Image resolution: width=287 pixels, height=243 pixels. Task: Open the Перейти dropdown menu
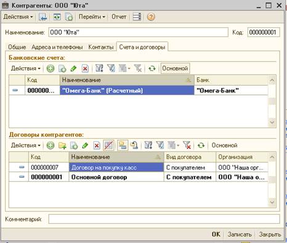click(92, 17)
